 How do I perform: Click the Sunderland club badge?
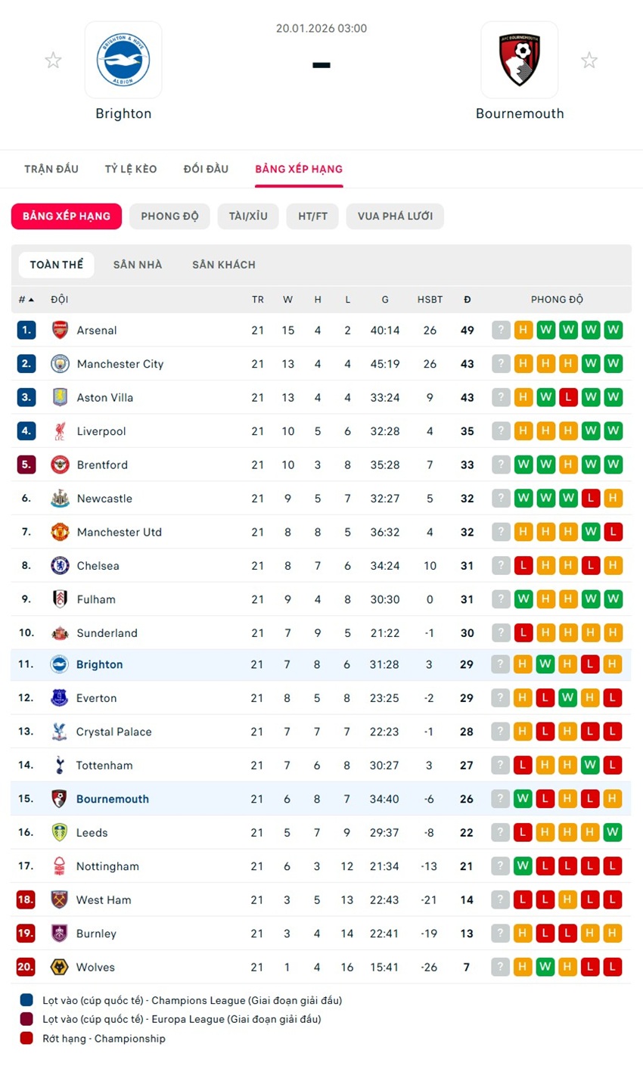click(x=61, y=632)
